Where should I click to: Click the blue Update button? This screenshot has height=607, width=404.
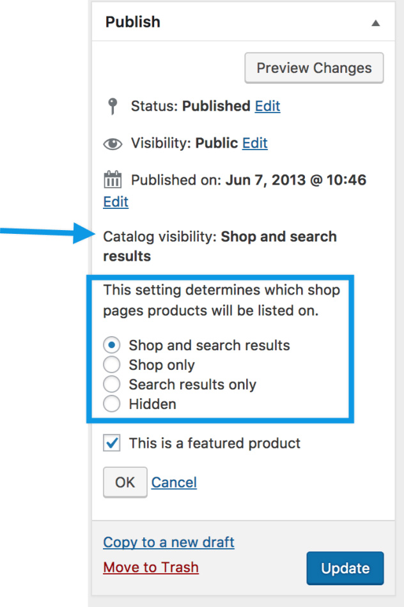point(345,568)
